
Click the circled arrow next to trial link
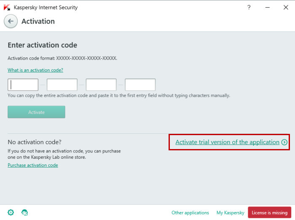click(x=284, y=142)
